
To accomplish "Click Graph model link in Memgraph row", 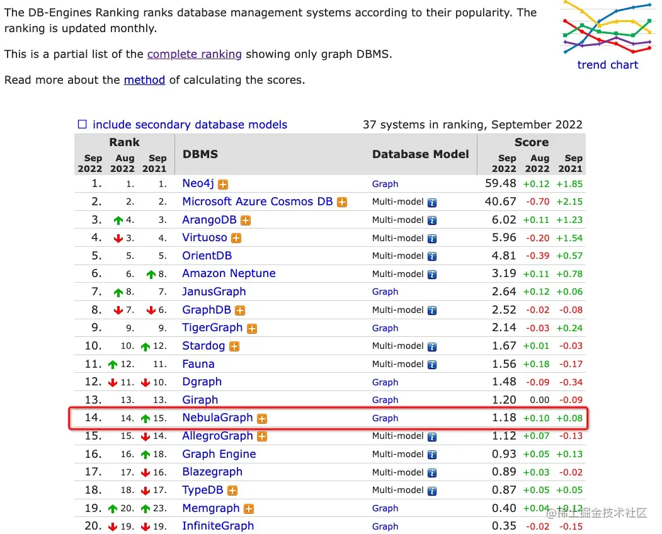I will coord(385,508).
